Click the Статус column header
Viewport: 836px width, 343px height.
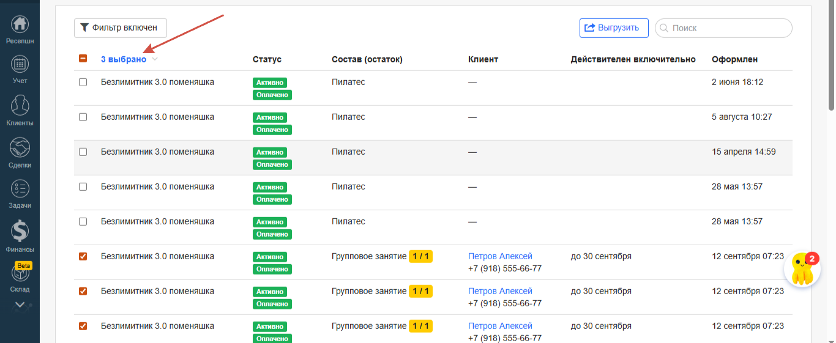[267, 59]
